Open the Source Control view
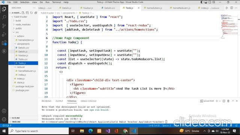This screenshot has height=135, width=240. [4, 26]
